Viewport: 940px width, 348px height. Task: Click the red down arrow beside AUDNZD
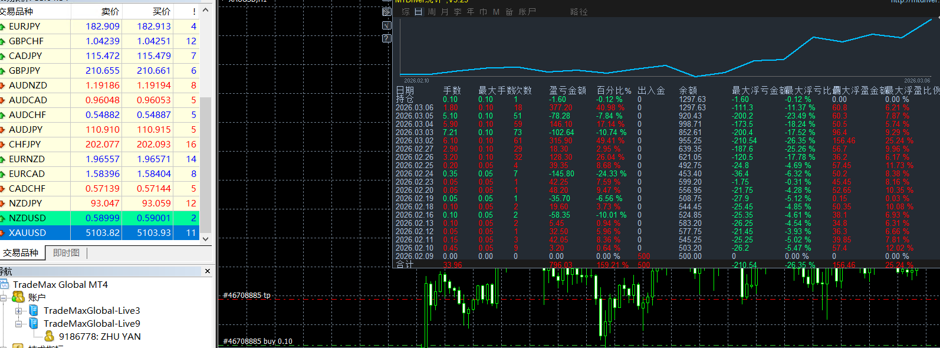point(3,86)
